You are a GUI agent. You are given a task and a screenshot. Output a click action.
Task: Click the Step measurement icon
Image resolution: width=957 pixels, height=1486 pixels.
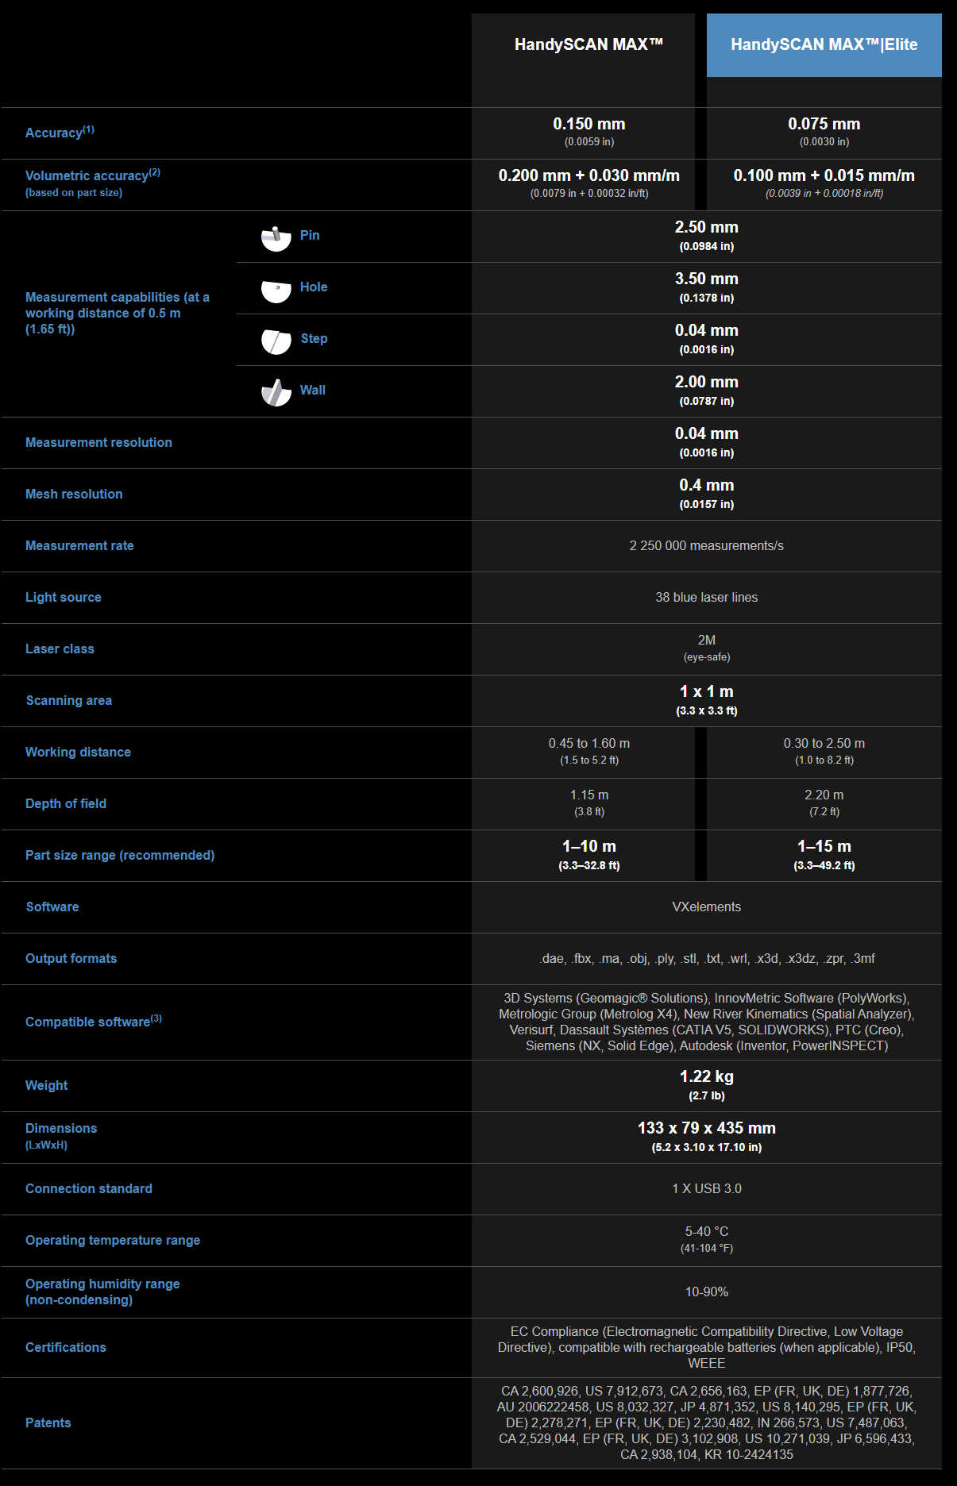click(276, 341)
